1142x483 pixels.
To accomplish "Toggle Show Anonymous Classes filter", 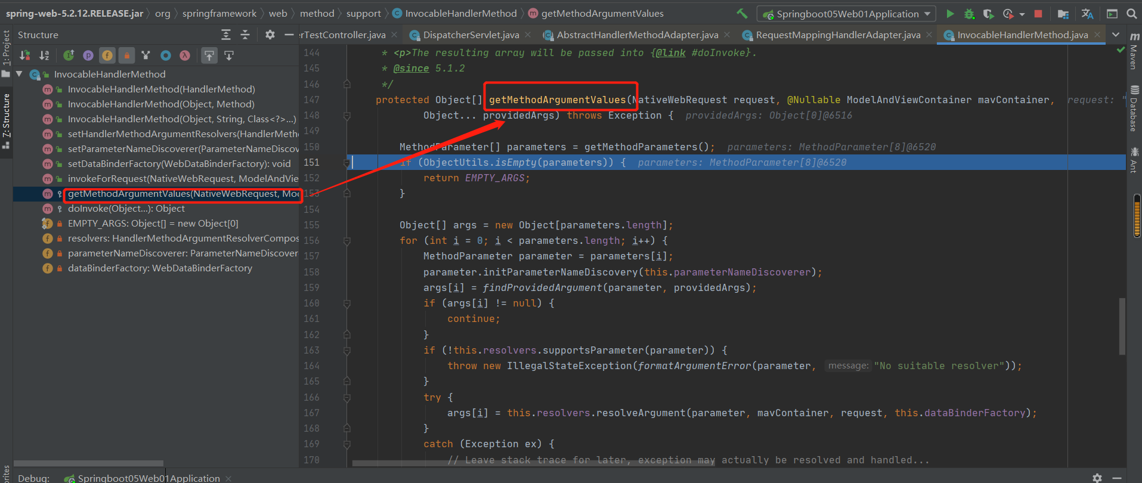I will coord(166,55).
